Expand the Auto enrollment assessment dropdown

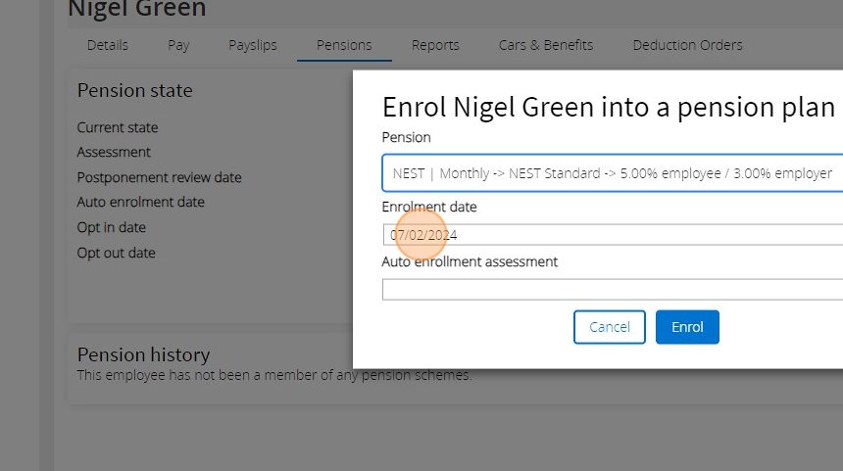[x=613, y=290]
